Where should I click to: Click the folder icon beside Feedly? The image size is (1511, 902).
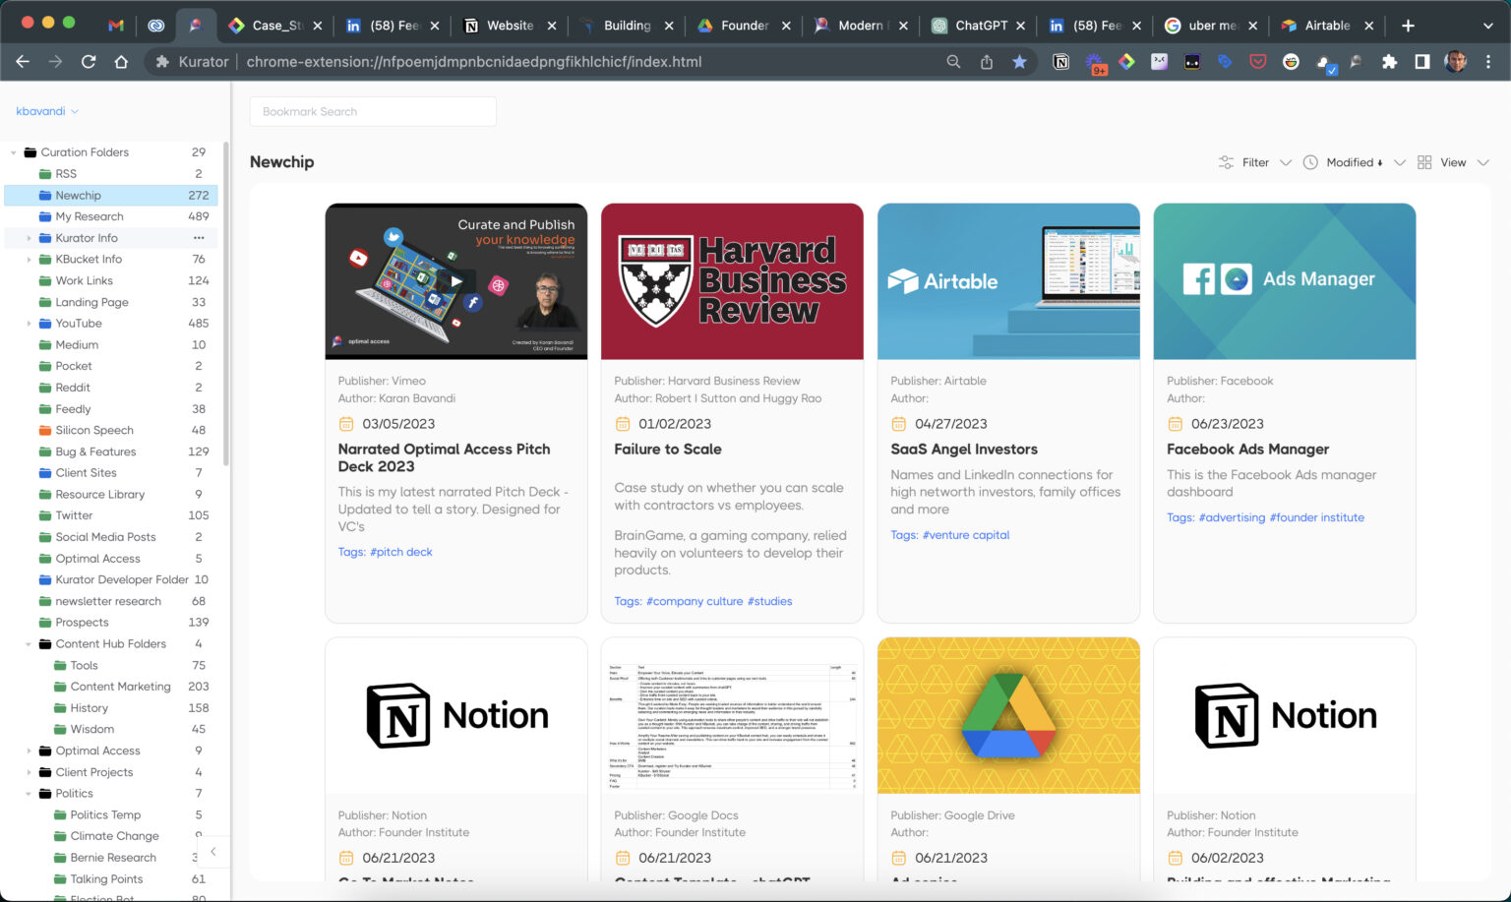pos(45,409)
